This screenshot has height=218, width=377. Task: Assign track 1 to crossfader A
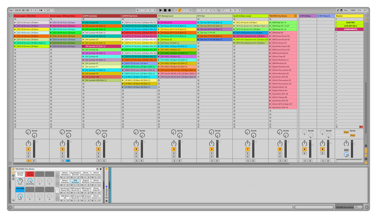tap(29, 161)
